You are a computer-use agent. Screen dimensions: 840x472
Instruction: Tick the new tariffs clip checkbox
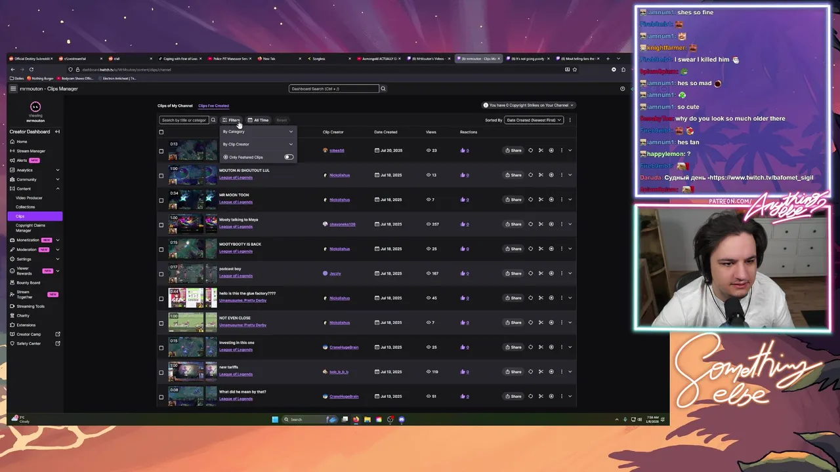(x=161, y=372)
